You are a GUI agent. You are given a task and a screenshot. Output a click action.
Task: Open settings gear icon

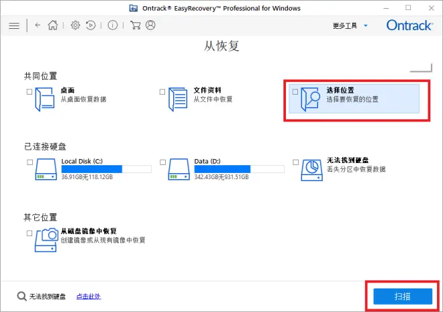pyautogui.click(x=75, y=25)
